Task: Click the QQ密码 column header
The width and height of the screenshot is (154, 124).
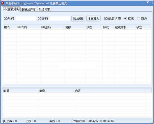Action: click(52, 27)
